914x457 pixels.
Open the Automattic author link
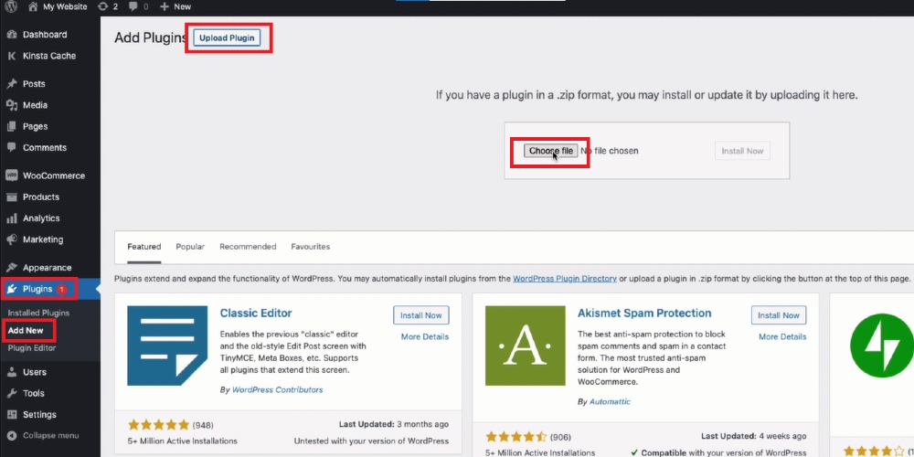pos(610,401)
